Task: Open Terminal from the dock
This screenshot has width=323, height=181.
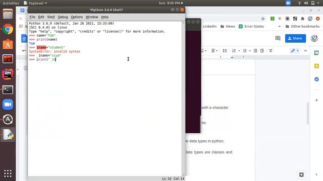Action: (8, 89)
